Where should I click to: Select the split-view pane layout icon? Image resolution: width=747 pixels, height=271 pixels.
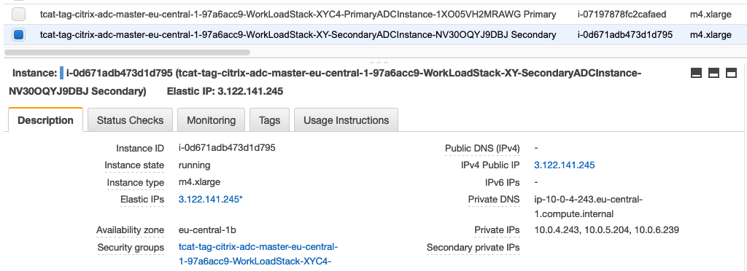coord(713,73)
